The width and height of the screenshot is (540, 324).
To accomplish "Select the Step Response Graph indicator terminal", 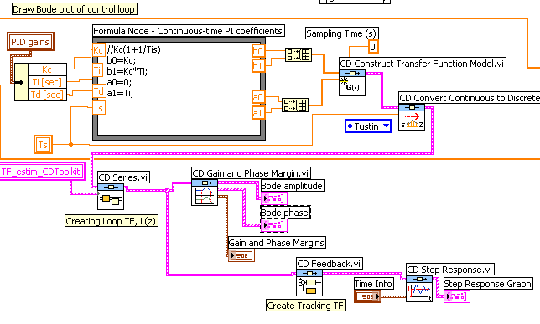I will coord(457,296).
